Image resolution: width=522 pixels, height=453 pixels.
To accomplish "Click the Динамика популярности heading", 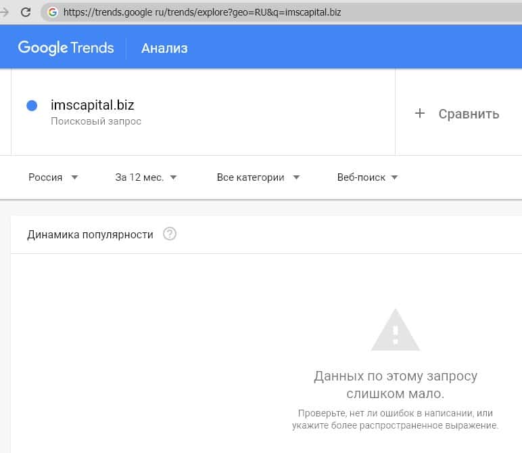I will pyautogui.click(x=90, y=234).
